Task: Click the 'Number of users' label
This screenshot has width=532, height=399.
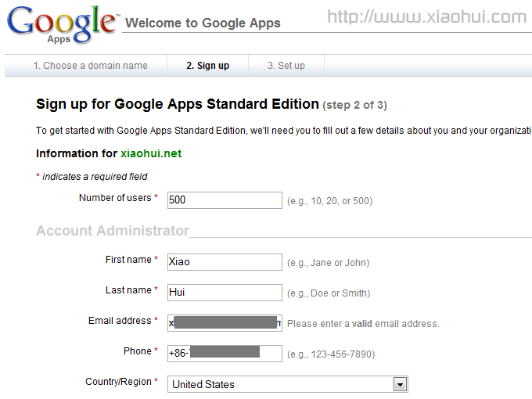Action: (115, 198)
